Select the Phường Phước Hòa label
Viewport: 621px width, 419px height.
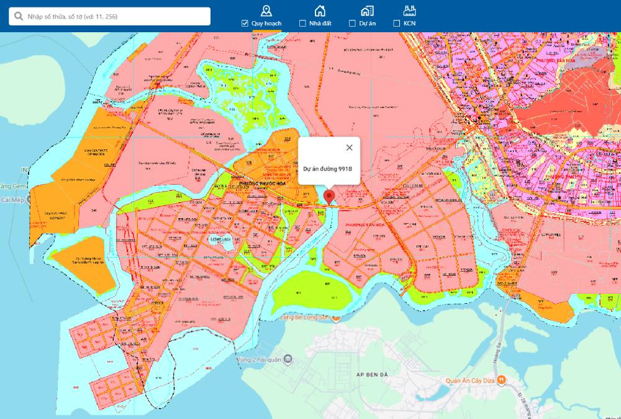[x=261, y=185]
